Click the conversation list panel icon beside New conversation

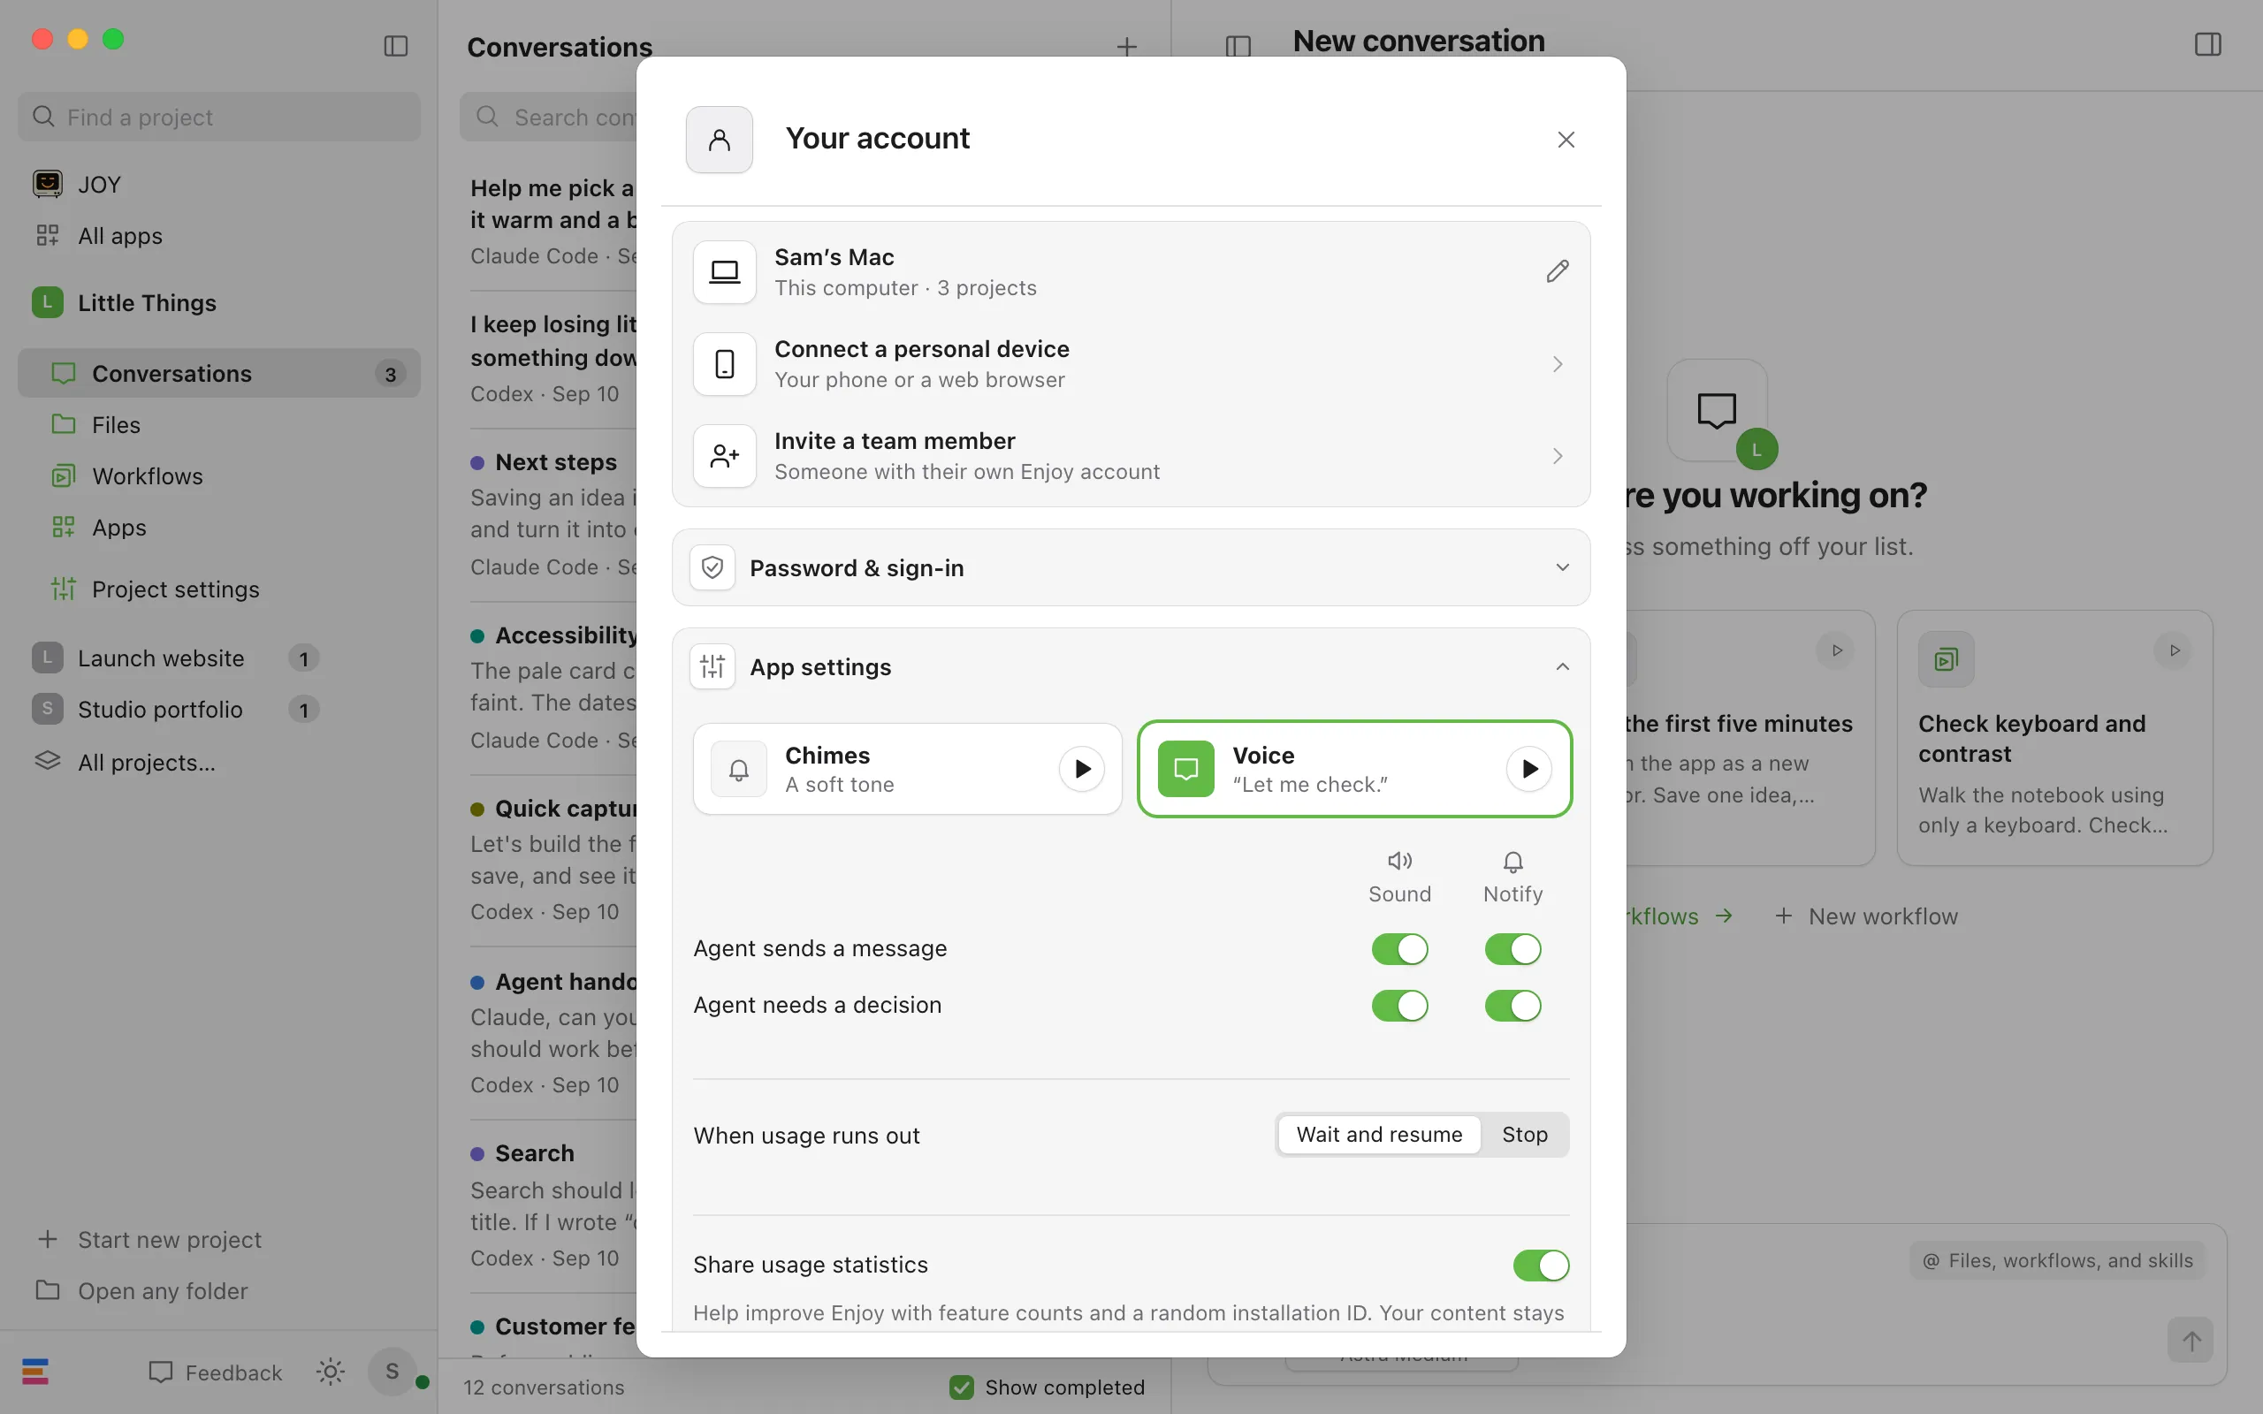(1238, 46)
